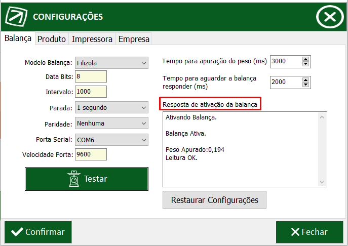Screen dimensions: 348x246
Task: Click the weight calculation time field showing 3000
Action: point(286,61)
